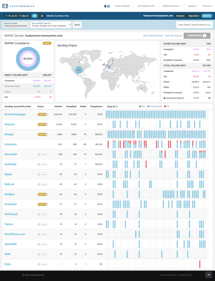
Task: Open the Unknown provider link
Action: point(11,144)
